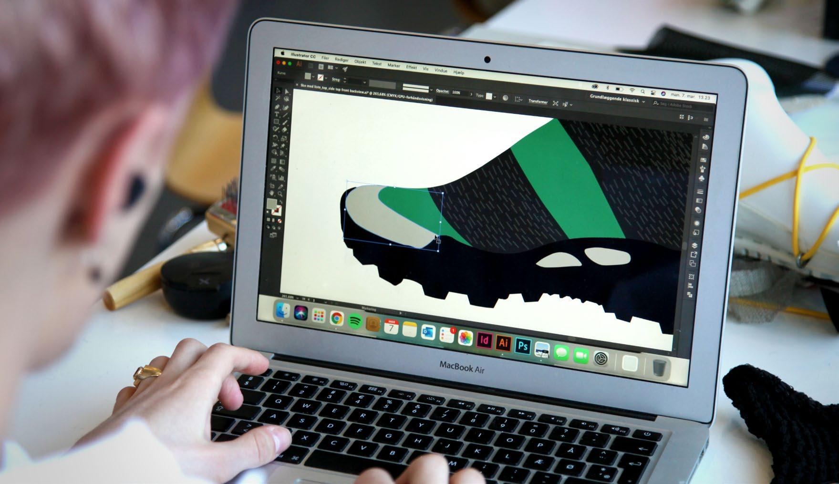Open Reminders with badge in the Dock
This screenshot has height=484, width=839.
point(447,334)
